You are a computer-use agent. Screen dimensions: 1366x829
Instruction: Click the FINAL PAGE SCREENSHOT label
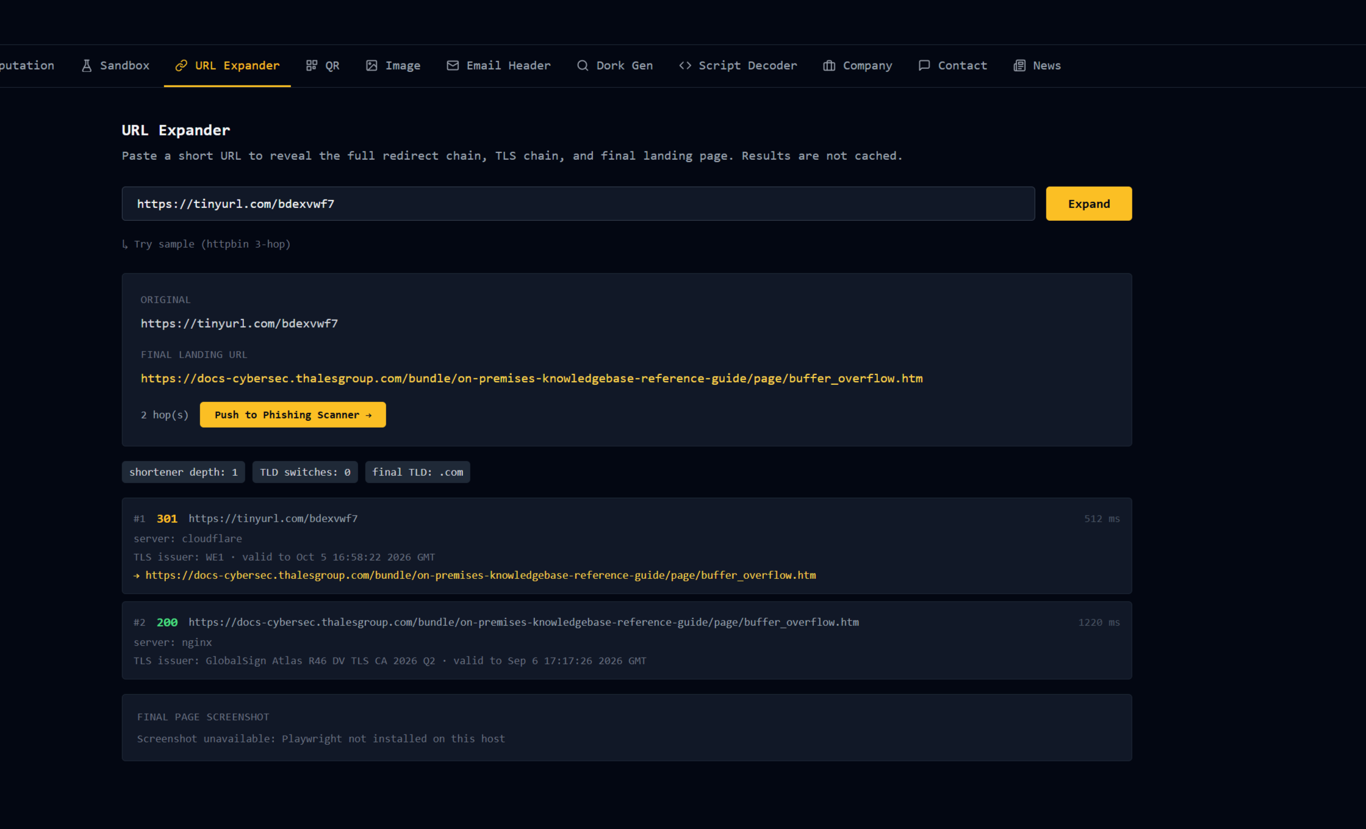point(203,717)
